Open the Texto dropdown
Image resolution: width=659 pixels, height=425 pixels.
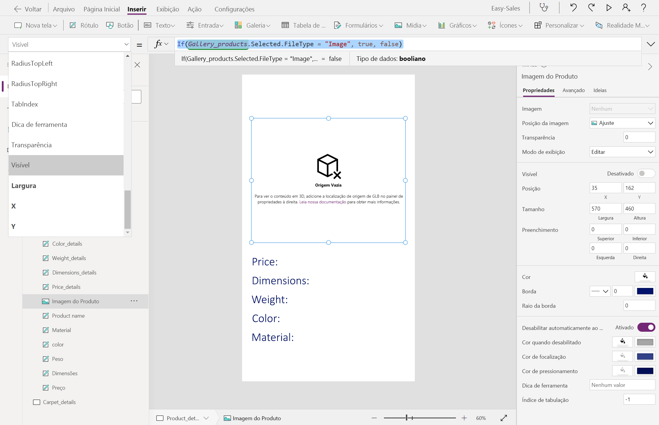pos(159,25)
